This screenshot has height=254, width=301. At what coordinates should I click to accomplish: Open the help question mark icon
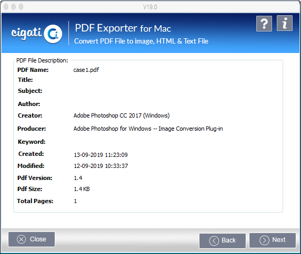point(264,24)
